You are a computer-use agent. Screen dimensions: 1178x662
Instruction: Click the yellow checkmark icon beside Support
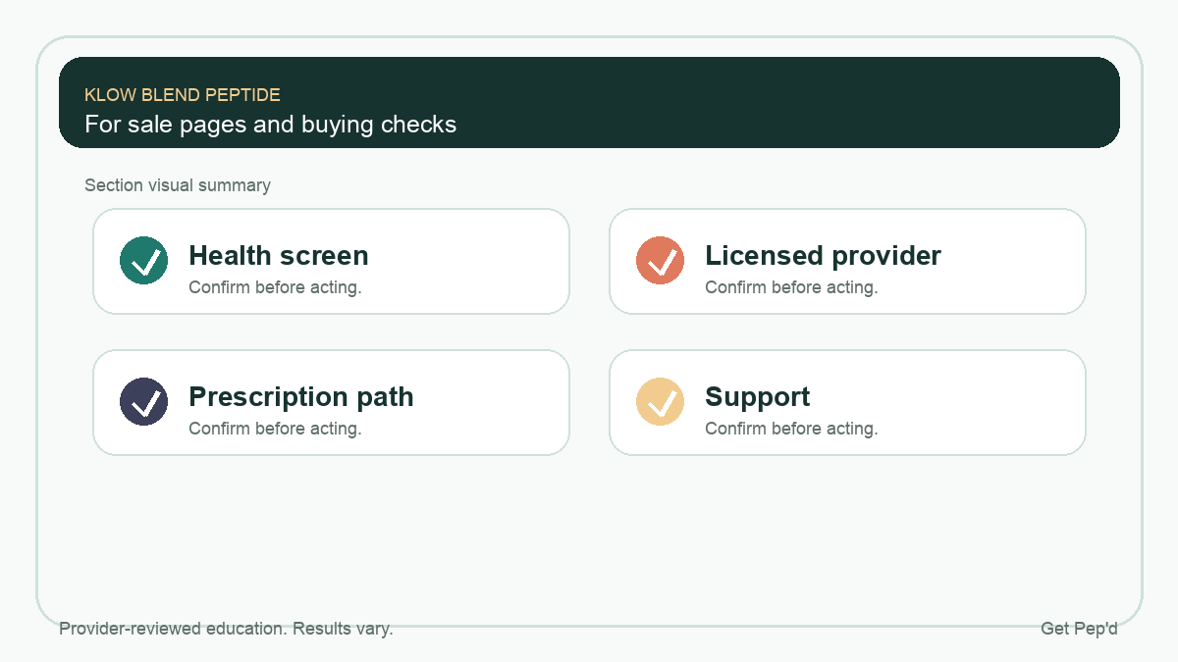[660, 402]
